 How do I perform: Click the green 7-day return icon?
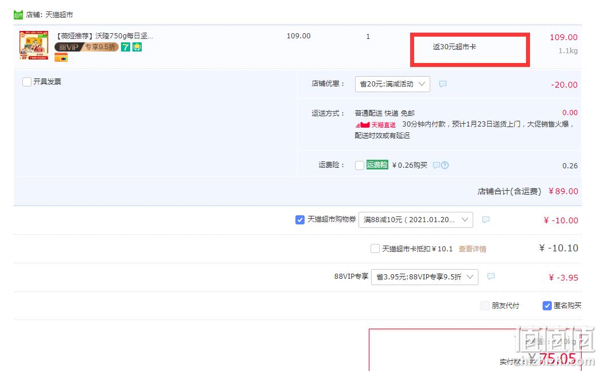click(126, 47)
